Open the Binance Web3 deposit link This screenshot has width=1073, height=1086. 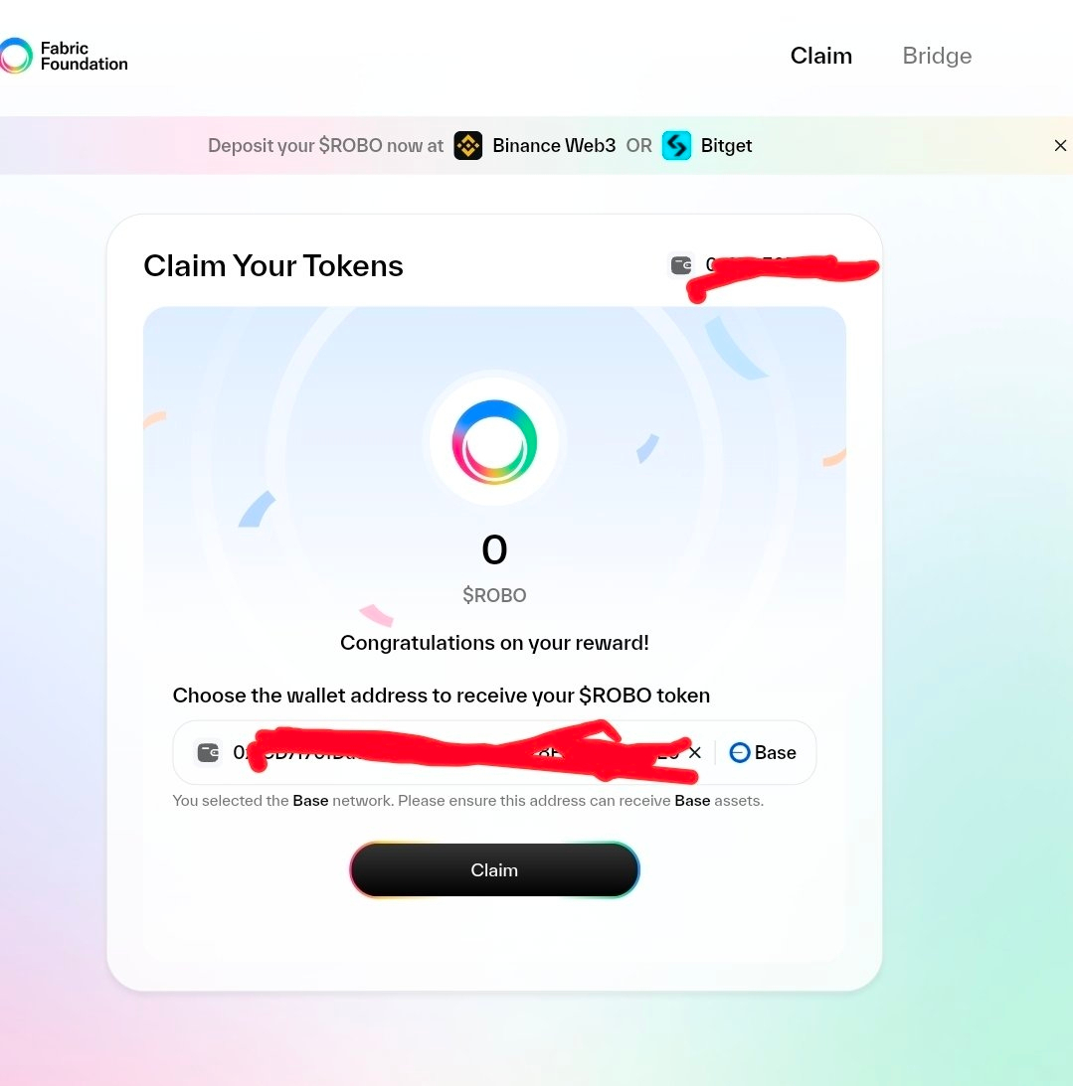[534, 145]
